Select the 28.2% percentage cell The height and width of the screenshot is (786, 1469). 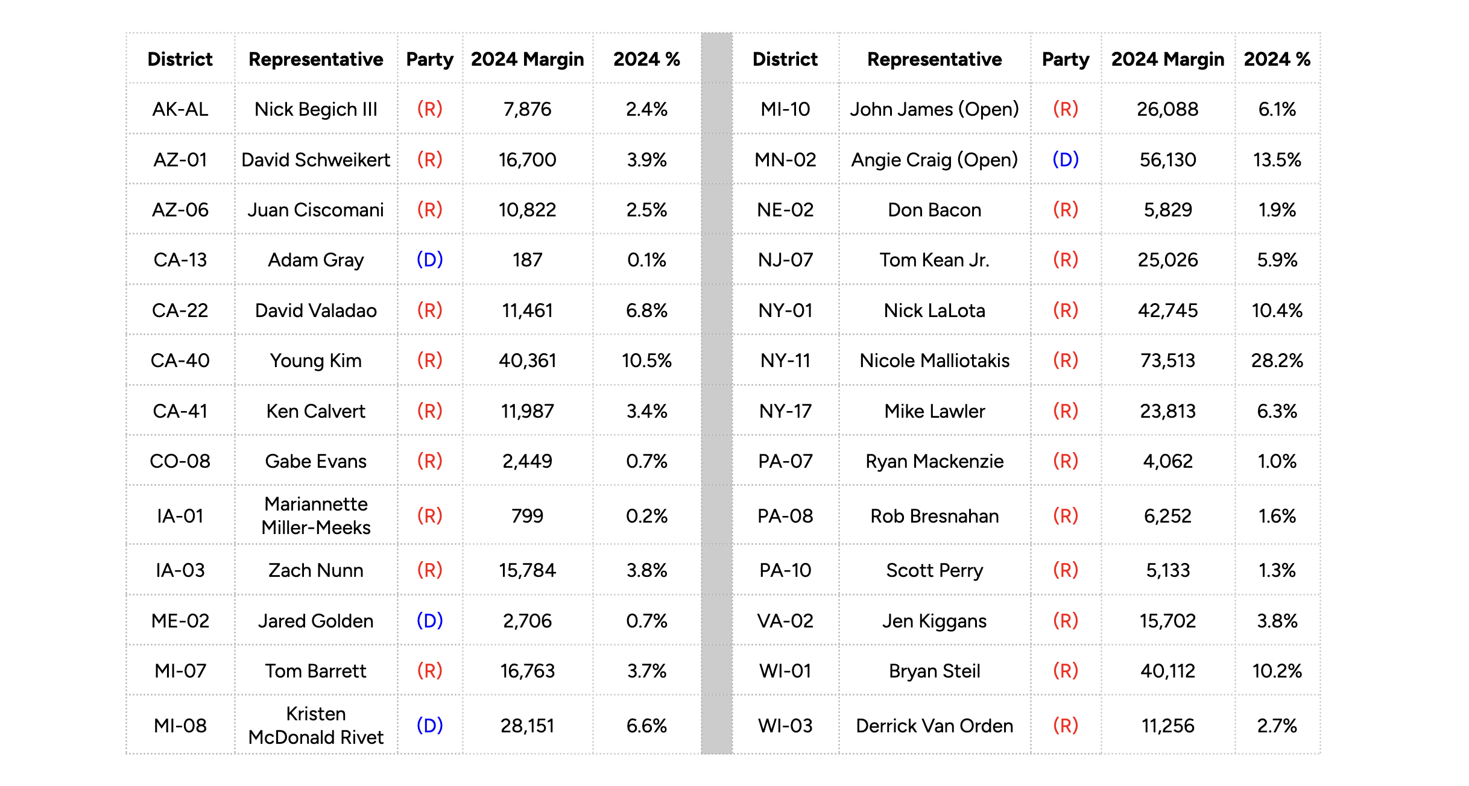1277,360
